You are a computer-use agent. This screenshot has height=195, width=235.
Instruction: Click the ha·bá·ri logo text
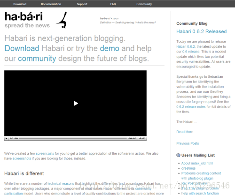point(23,16)
